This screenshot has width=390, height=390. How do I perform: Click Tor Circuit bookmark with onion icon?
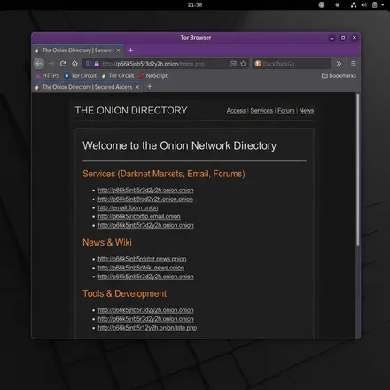[118, 75]
